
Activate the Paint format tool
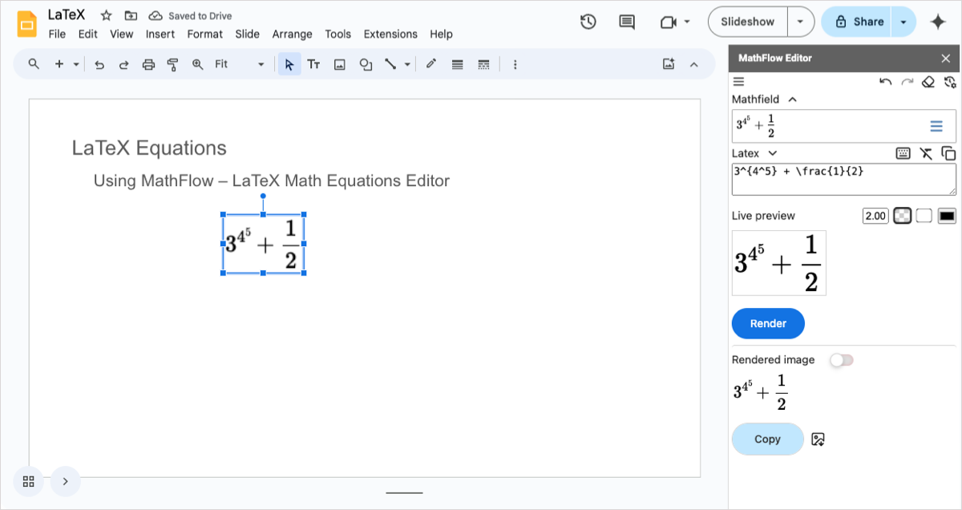(172, 64)
